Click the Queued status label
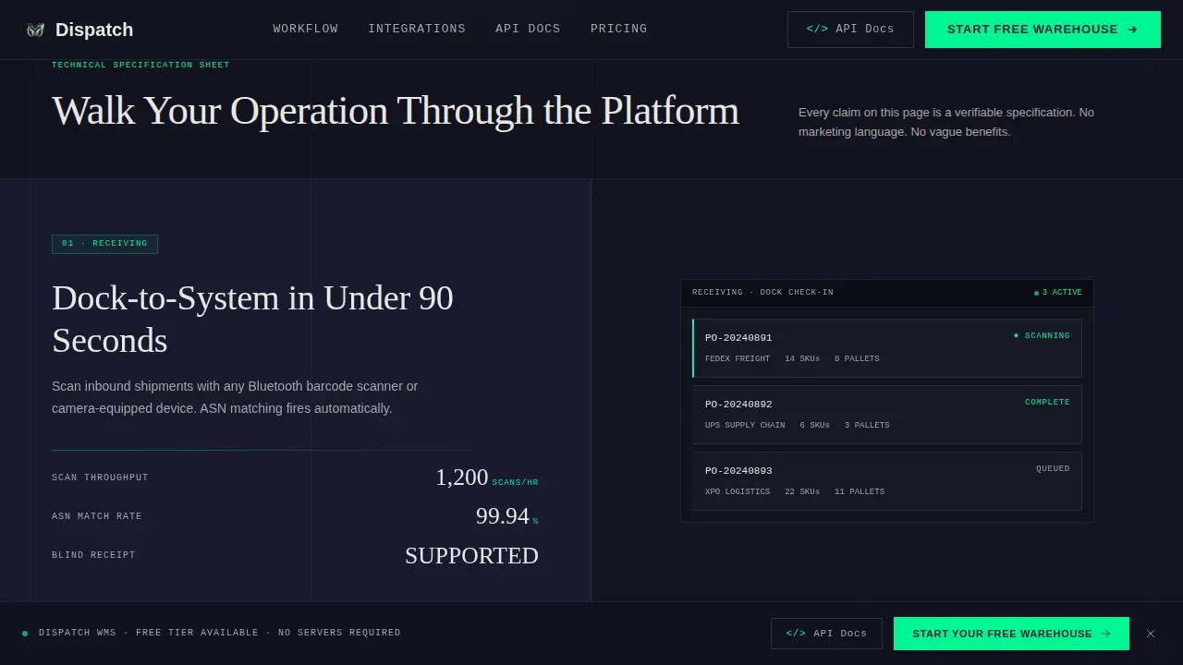This screenshot has height=665, width=1183. click(1053, 468)
